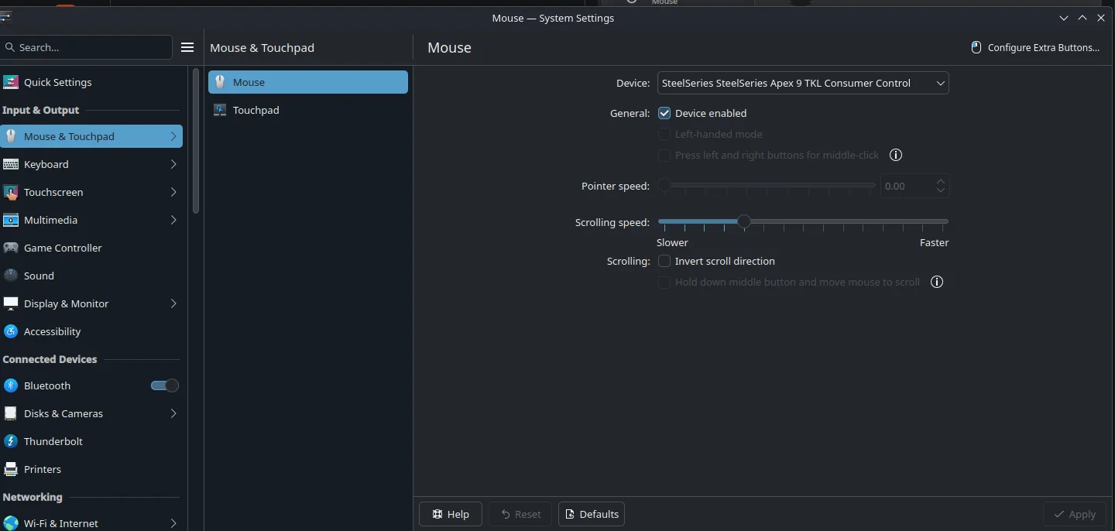Screen dimensions: 1115x531
Task: Toggle the Device enabled checkbox
Action: click(x=664, y=113)
